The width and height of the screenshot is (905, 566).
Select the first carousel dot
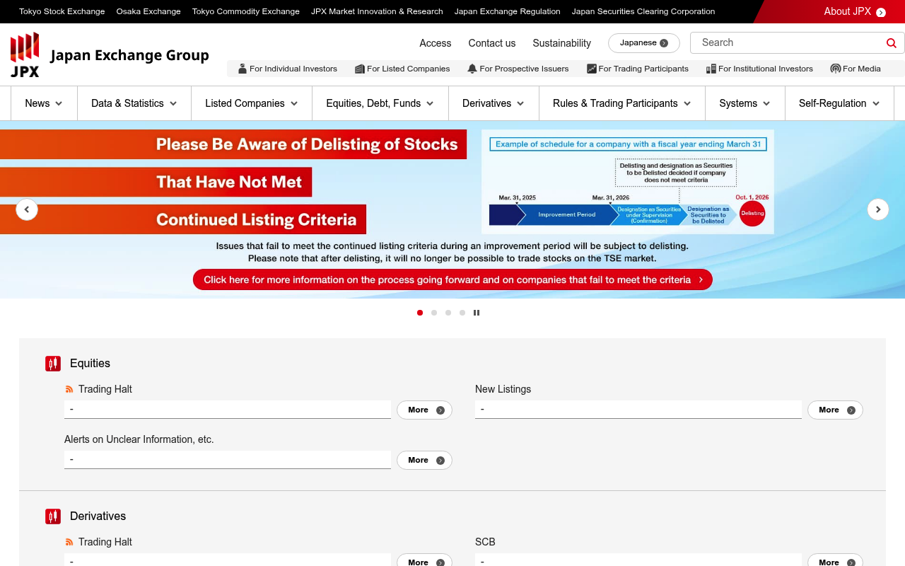pyautogui.click(x=420, y=313)
